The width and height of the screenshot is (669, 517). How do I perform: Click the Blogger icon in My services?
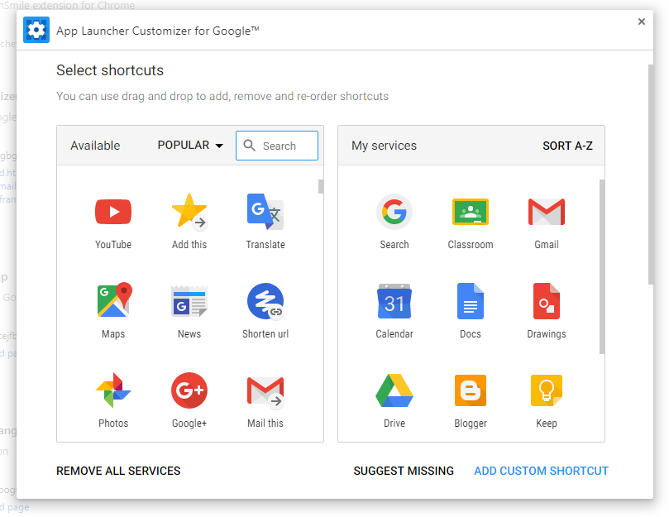coord(471,390)
